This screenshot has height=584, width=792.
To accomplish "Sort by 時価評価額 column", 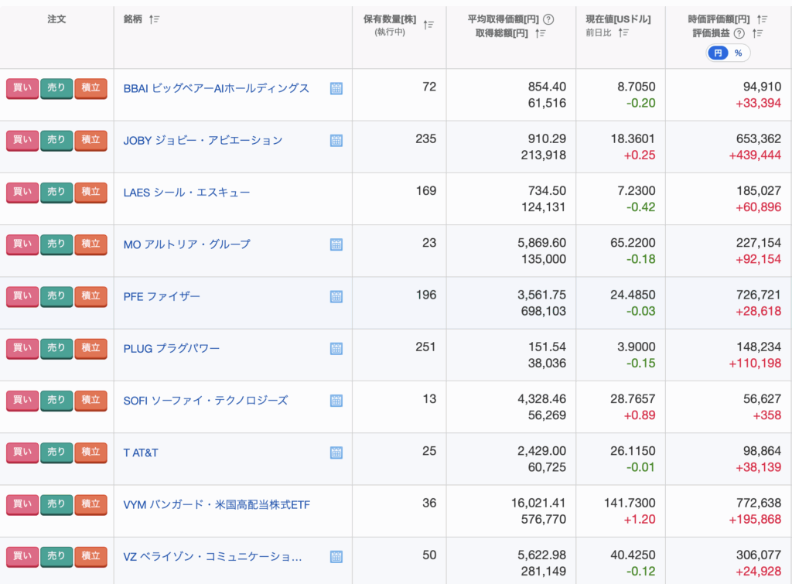I will click(762, 19).
